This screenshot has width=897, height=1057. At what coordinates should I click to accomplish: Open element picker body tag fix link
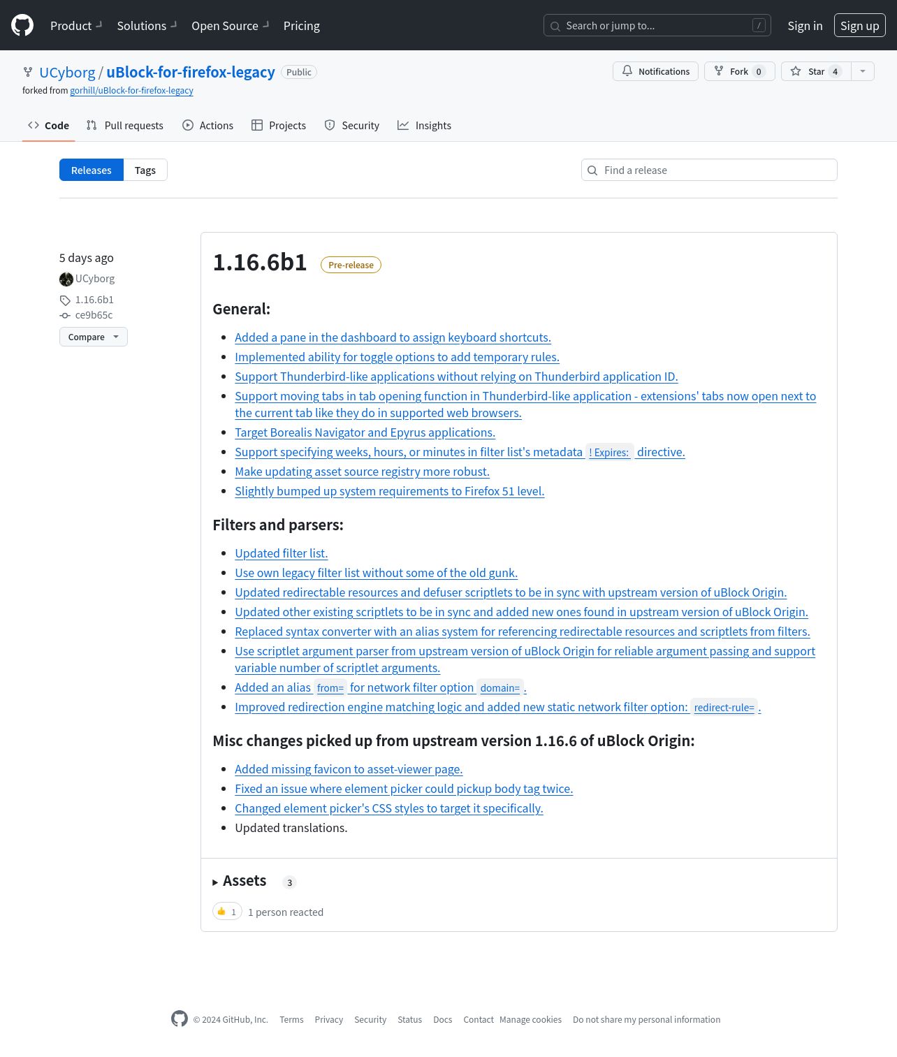coord(404,789)
